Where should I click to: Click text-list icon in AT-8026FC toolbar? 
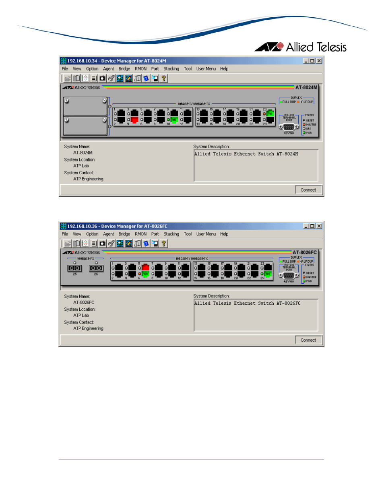(94, 243)
